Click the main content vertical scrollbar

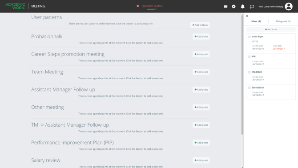pos(242,75)
